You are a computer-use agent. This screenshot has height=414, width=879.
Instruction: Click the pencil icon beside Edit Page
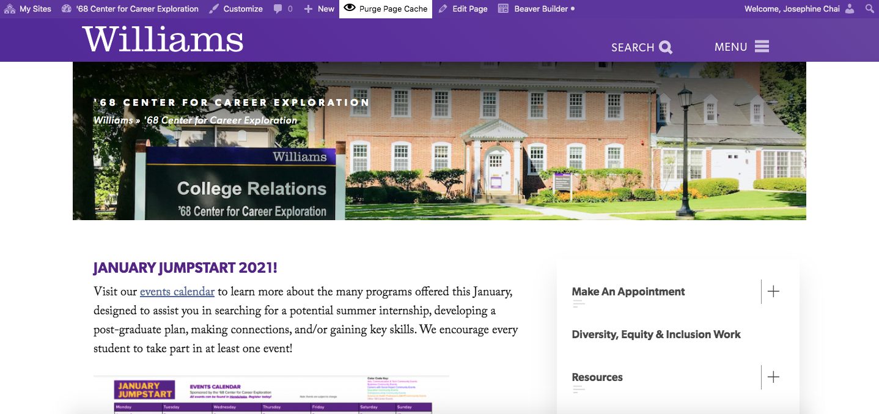point(443,9)
